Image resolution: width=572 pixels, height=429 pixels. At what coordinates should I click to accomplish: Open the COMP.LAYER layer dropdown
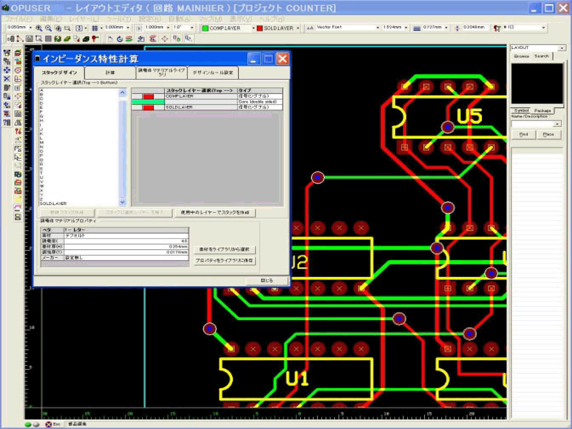point(253,28)
